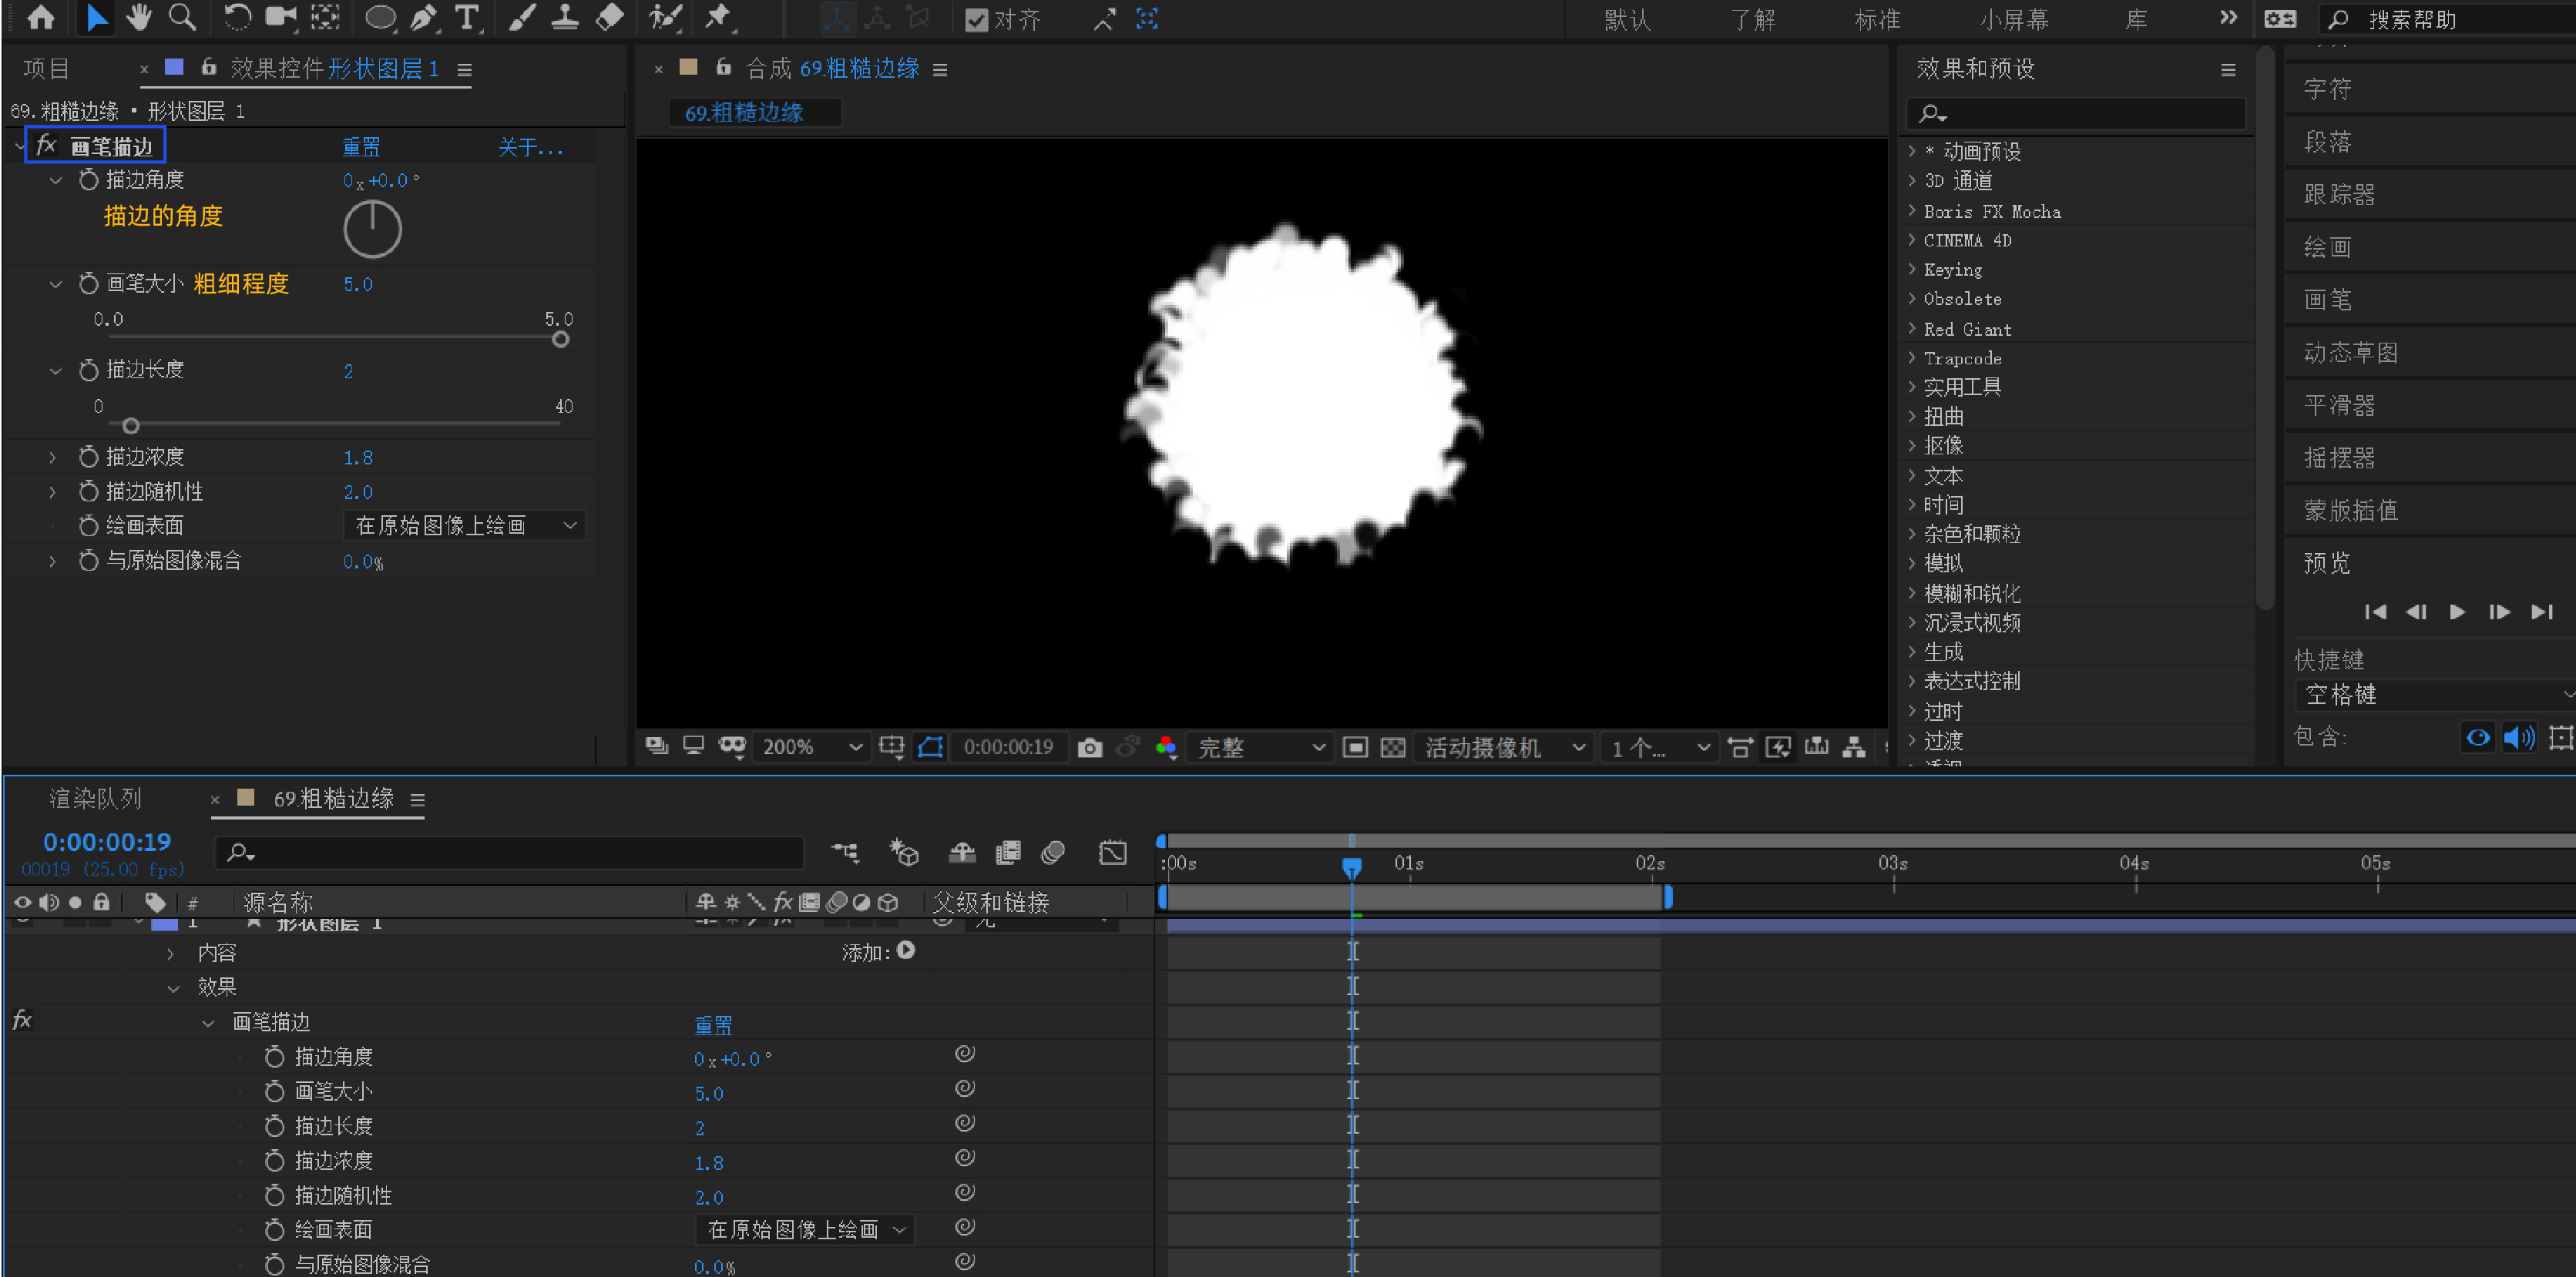Screen dimensions: 2576x1277
Task: Toggle the 对齐 snapping checkbox
Action: coord(976,19)
